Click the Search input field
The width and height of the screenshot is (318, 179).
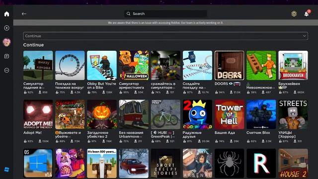(165, 14)
